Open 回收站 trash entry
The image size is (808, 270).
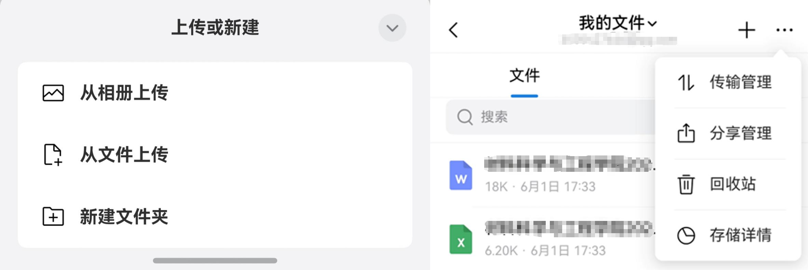[728, 184]
